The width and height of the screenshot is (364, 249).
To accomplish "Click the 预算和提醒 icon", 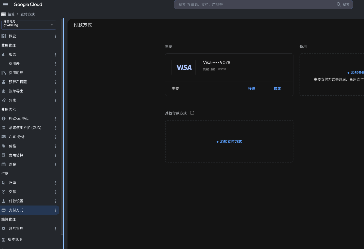I will tap(4, 82).
